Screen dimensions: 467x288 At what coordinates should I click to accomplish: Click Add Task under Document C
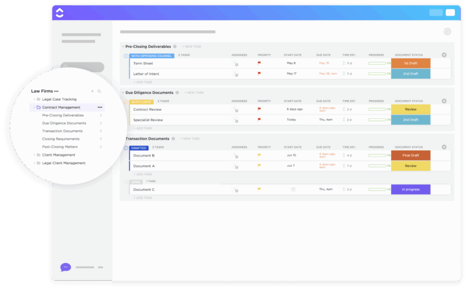(x=144, y=198)
